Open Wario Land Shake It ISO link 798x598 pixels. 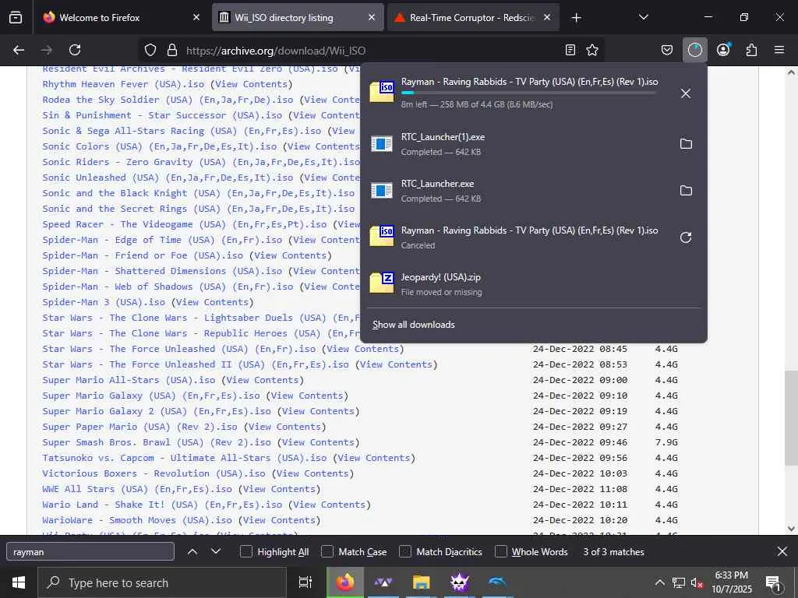pos(162,505)
